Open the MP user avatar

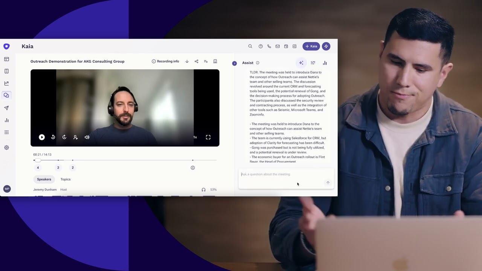(7, 189)
